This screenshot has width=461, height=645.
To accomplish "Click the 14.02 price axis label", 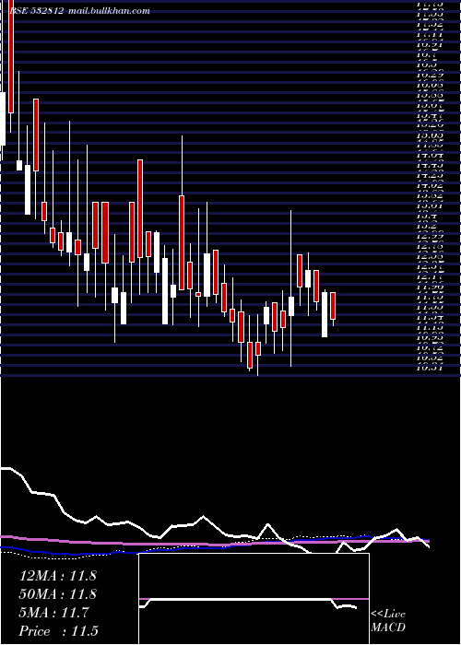I will tap(430, 185).
